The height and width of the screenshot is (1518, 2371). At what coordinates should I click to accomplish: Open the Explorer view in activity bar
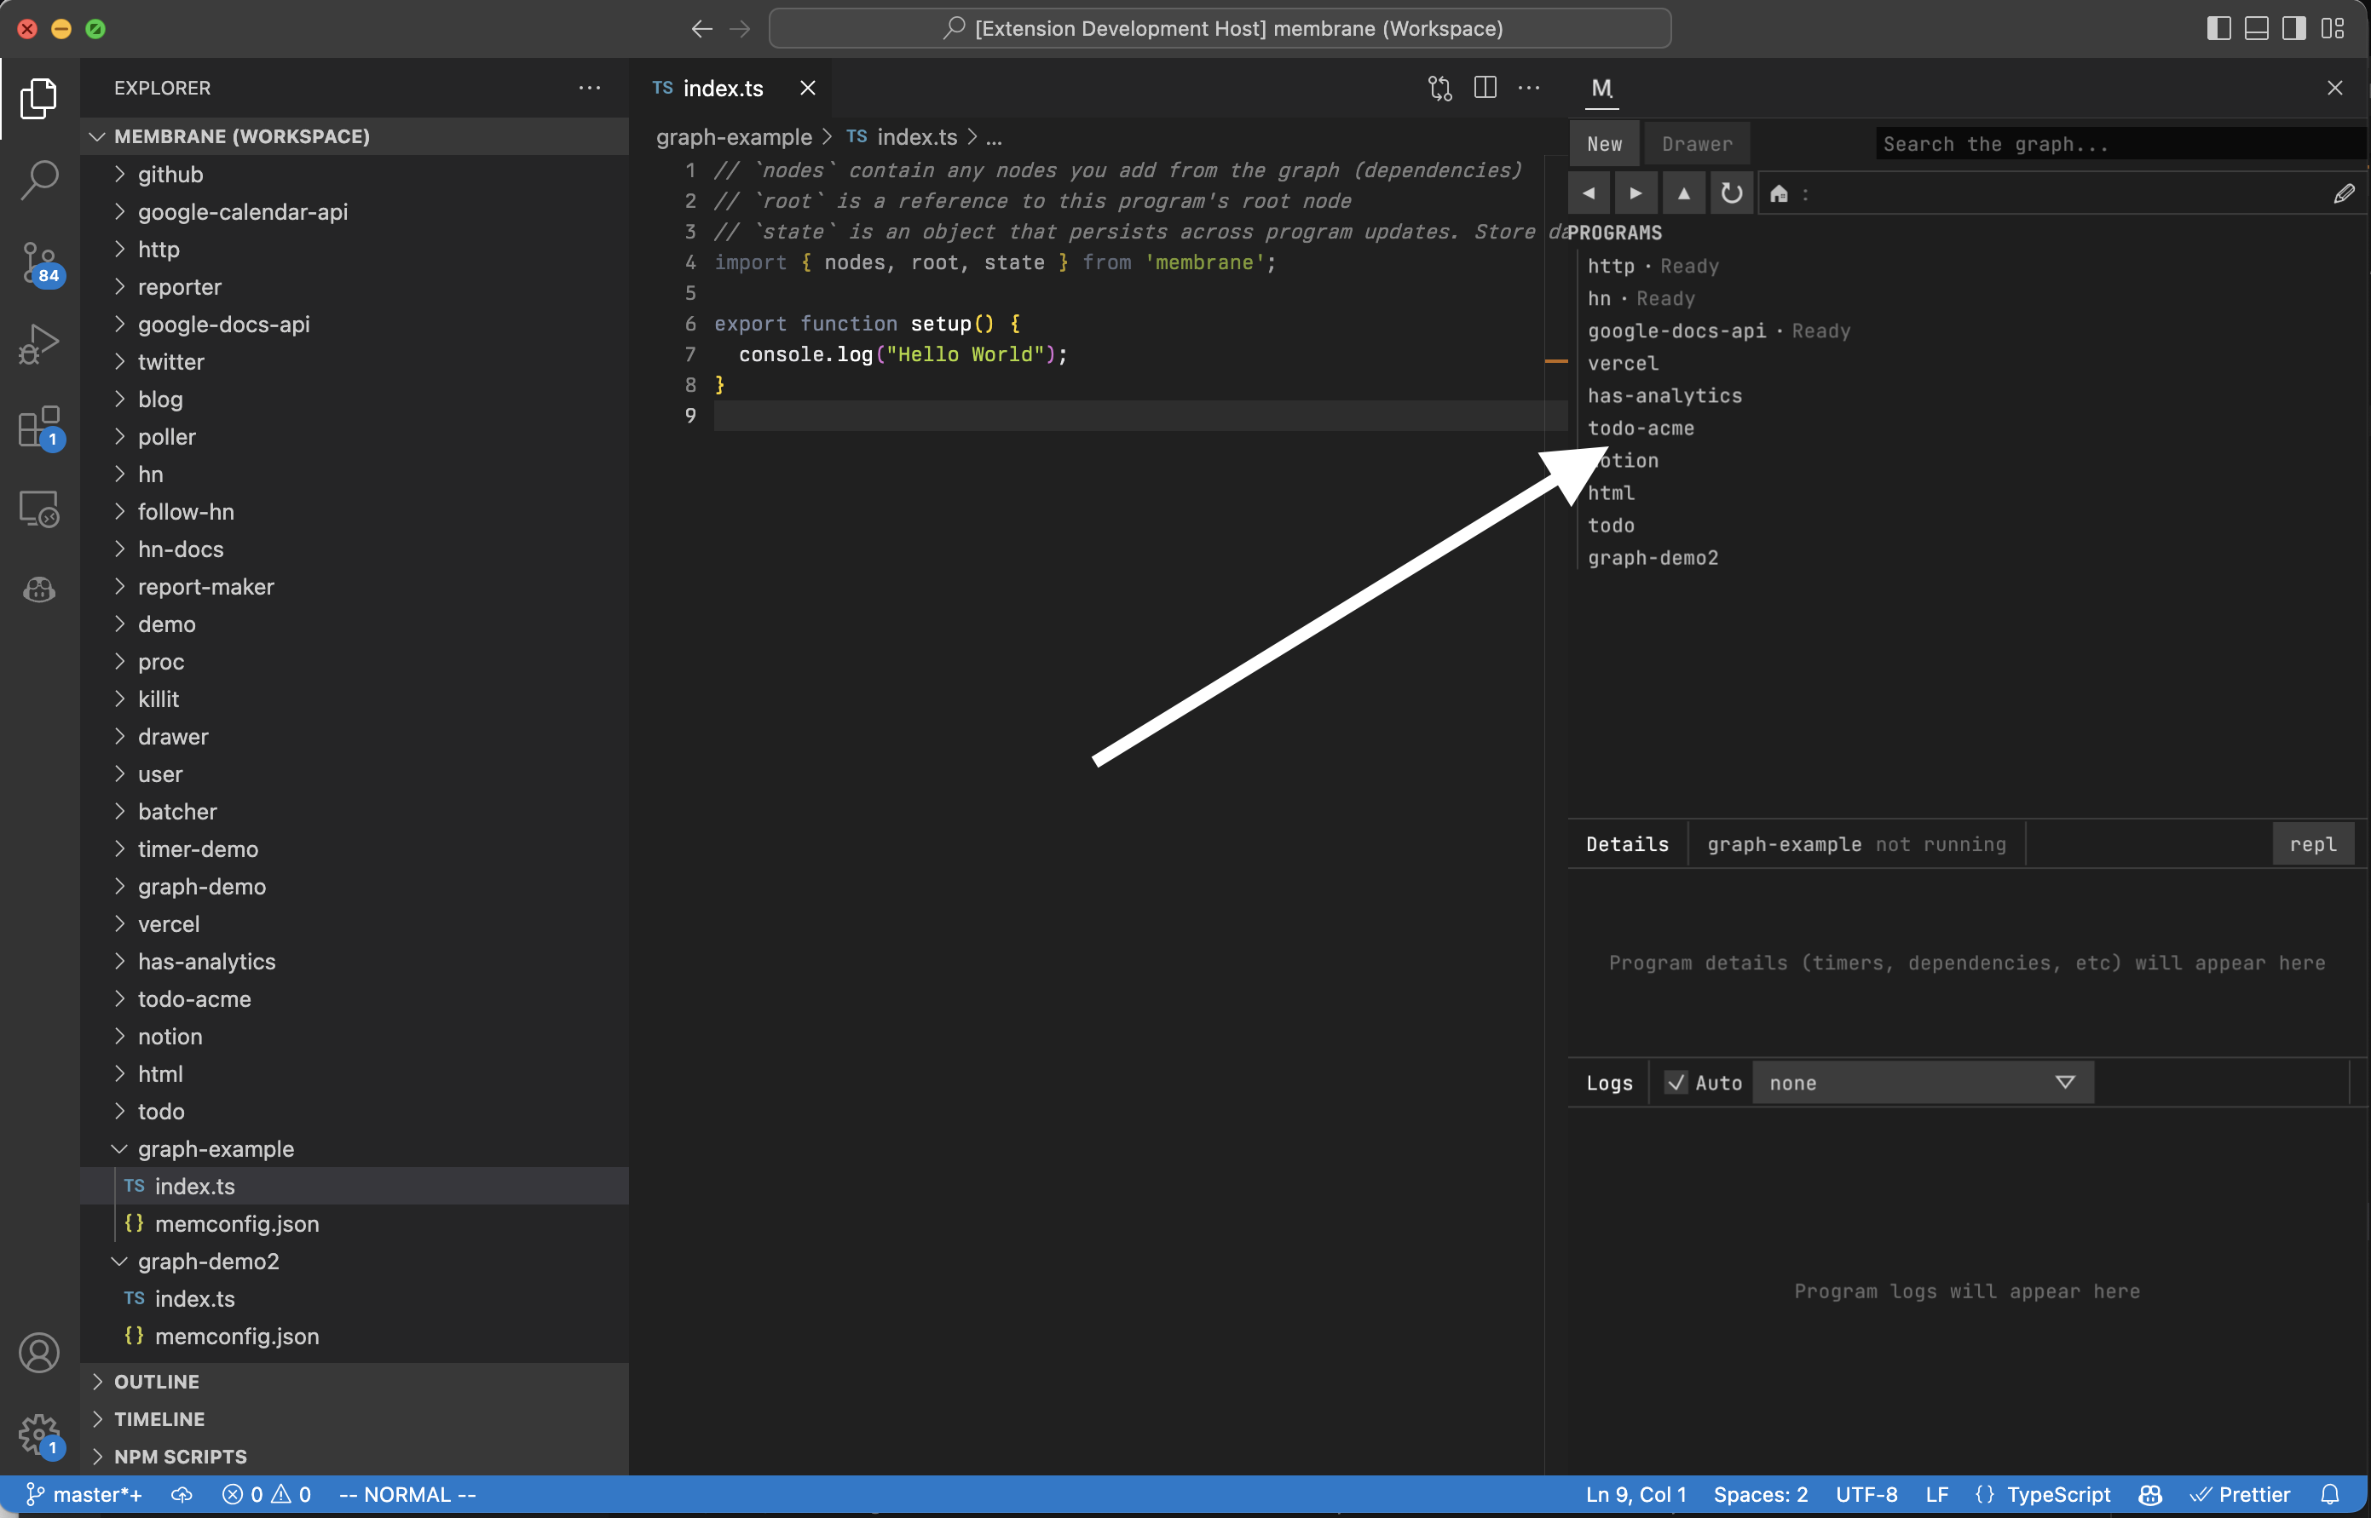(x=39, y=98)
